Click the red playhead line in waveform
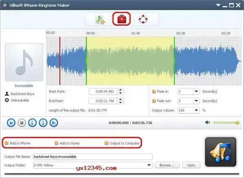Viewport: 244px width, 178px height. 60,61
